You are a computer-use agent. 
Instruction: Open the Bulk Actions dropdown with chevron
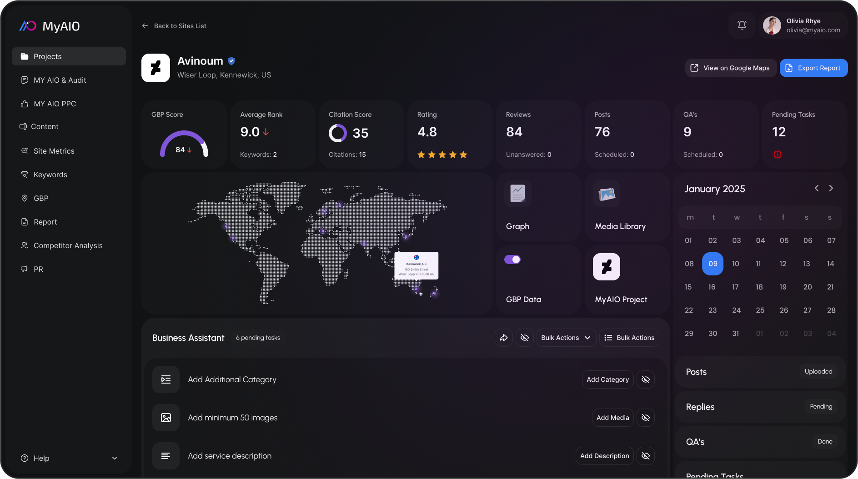coord(566,338)
